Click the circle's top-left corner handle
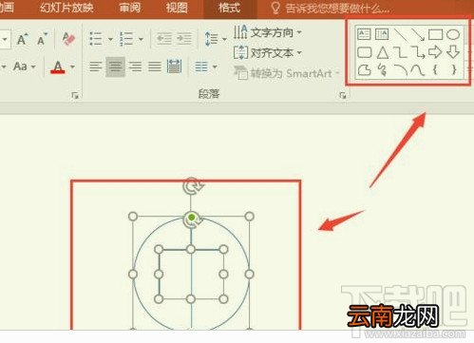The image size is (474, 343). click(133, 217)
